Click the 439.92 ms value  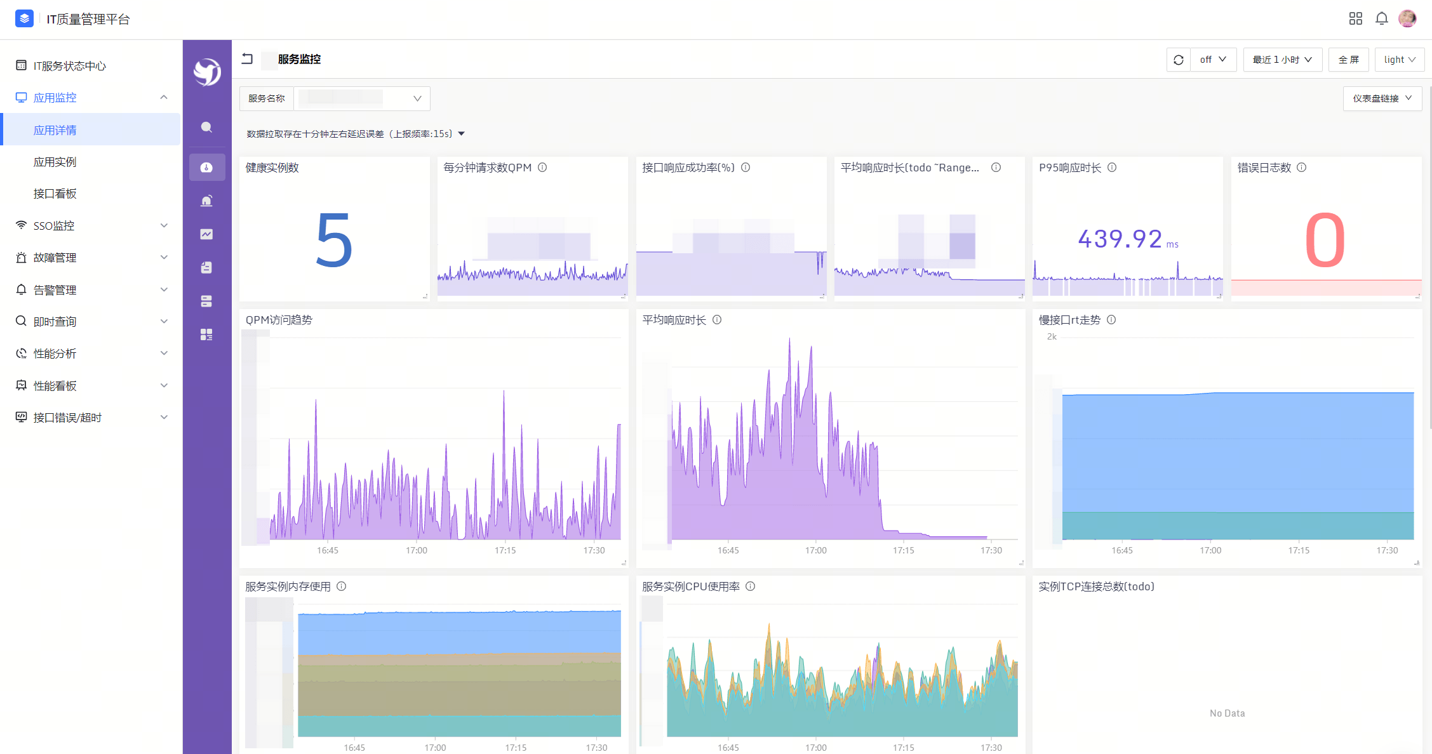[x=1128, y=239]
